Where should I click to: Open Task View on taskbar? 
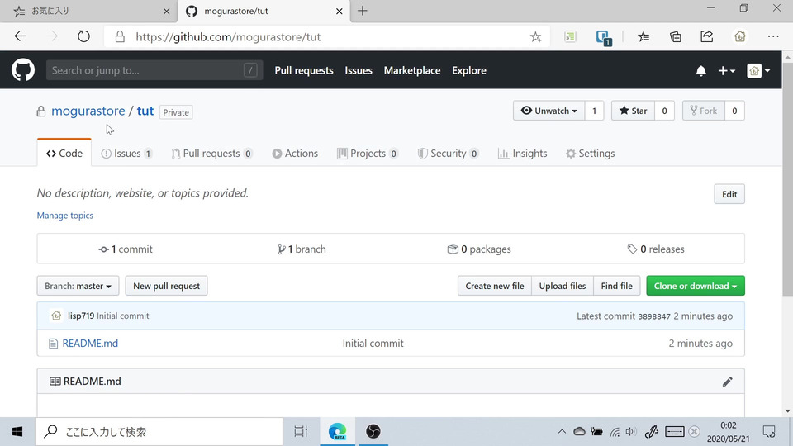pyautogui.click(x=301, y=432)
